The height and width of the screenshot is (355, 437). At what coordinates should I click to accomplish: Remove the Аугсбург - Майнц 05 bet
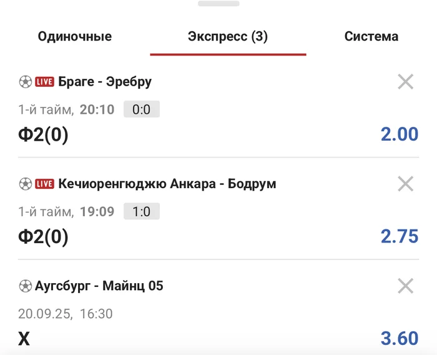click(406, 286)
